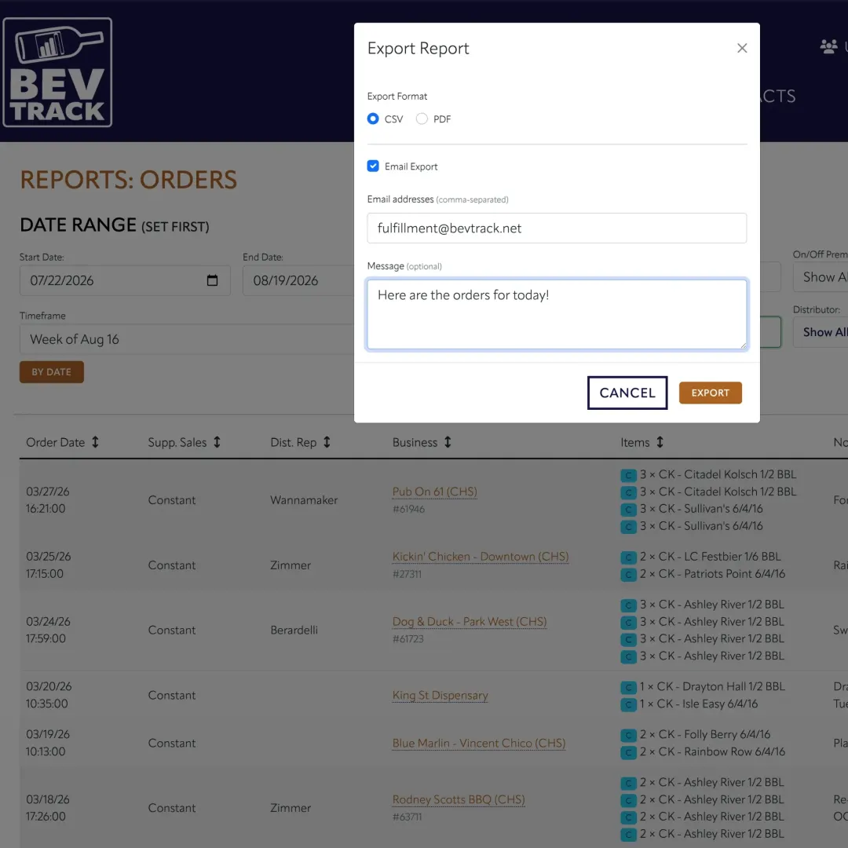Click the Start Date field

(x=125, y=280)
